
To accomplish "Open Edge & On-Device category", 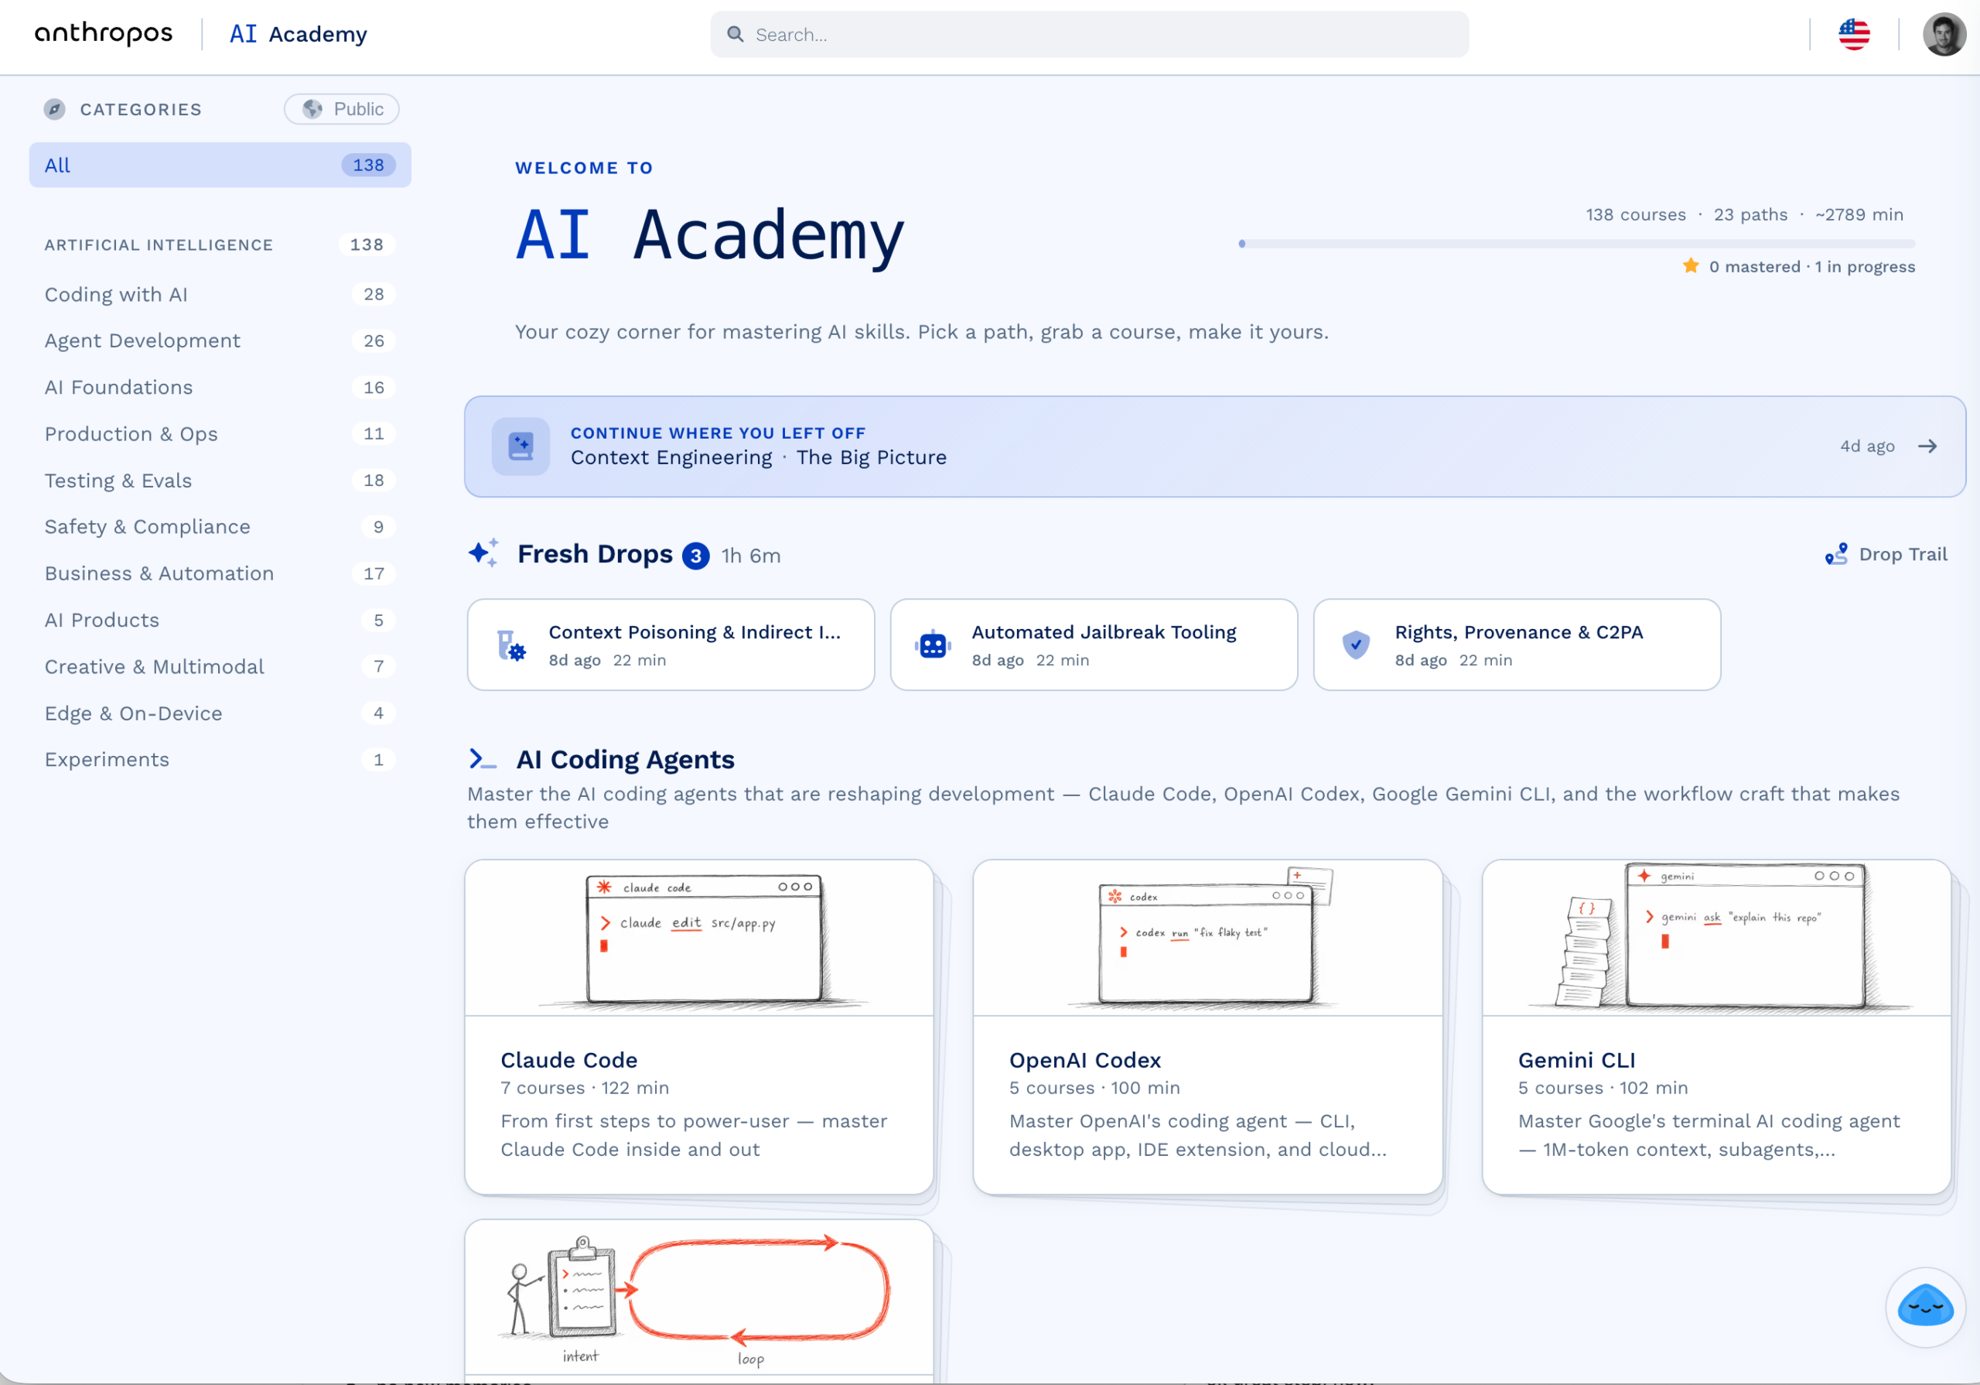I will click(220, 713).
